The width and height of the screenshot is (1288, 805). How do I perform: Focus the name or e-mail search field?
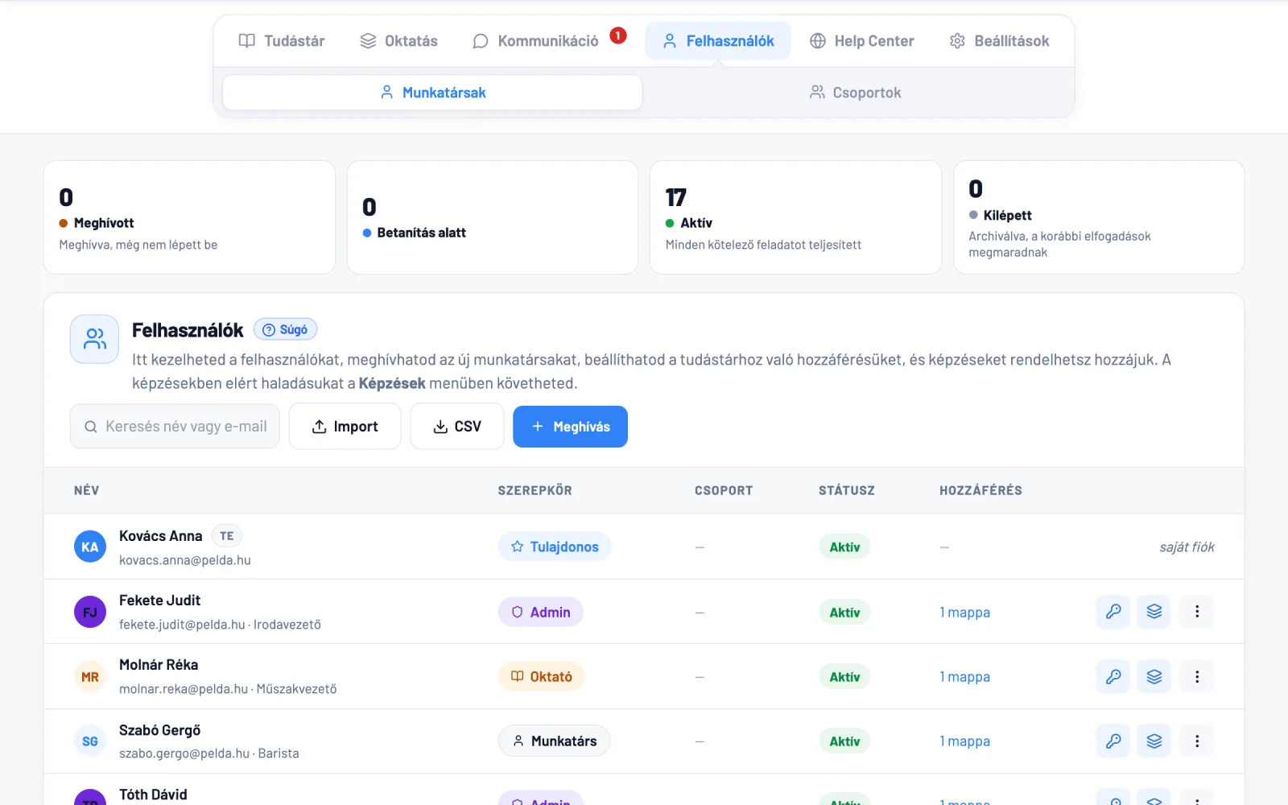point(175,427)
